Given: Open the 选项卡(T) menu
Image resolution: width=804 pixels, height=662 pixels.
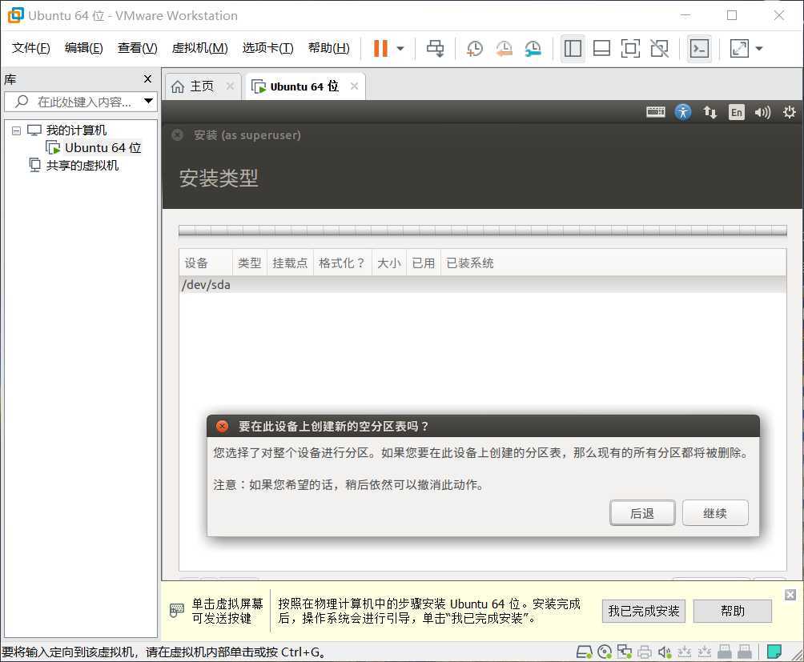Looking at the screenshot, I should click(267, 48).
